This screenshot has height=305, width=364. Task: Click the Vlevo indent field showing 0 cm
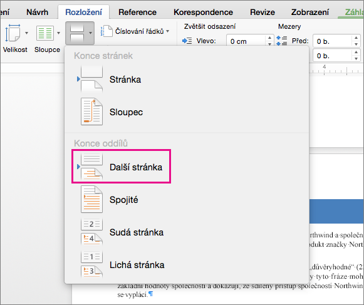tap(246, 41)
